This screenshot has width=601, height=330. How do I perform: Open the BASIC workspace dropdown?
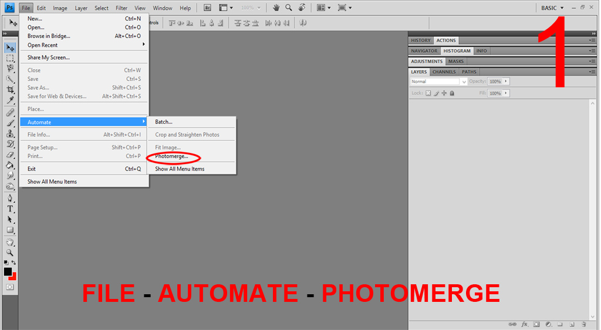coord(552,8)
